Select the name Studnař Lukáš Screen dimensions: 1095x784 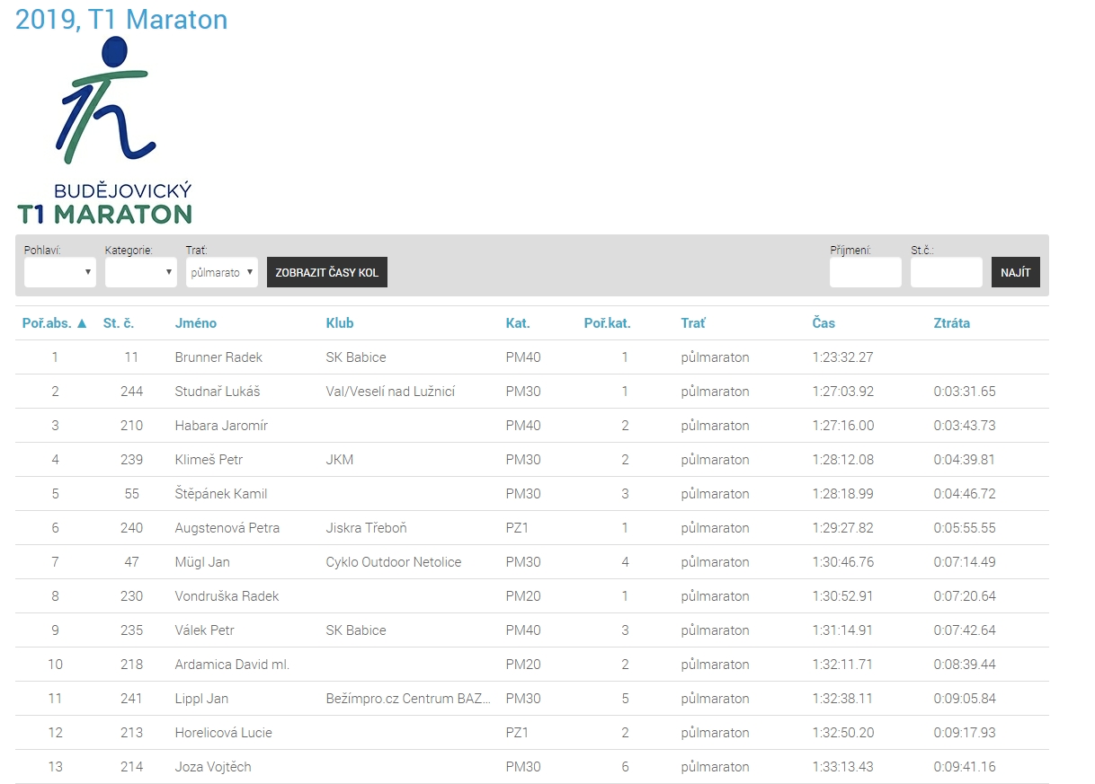[218, 392]
